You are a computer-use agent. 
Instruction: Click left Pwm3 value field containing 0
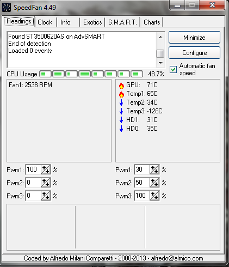[33, 196]
